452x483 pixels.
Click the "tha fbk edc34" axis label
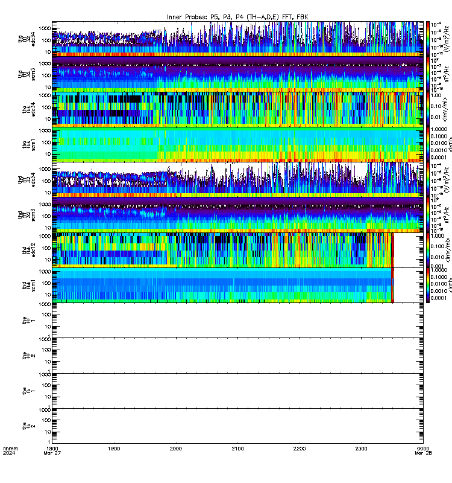(29, 109)
